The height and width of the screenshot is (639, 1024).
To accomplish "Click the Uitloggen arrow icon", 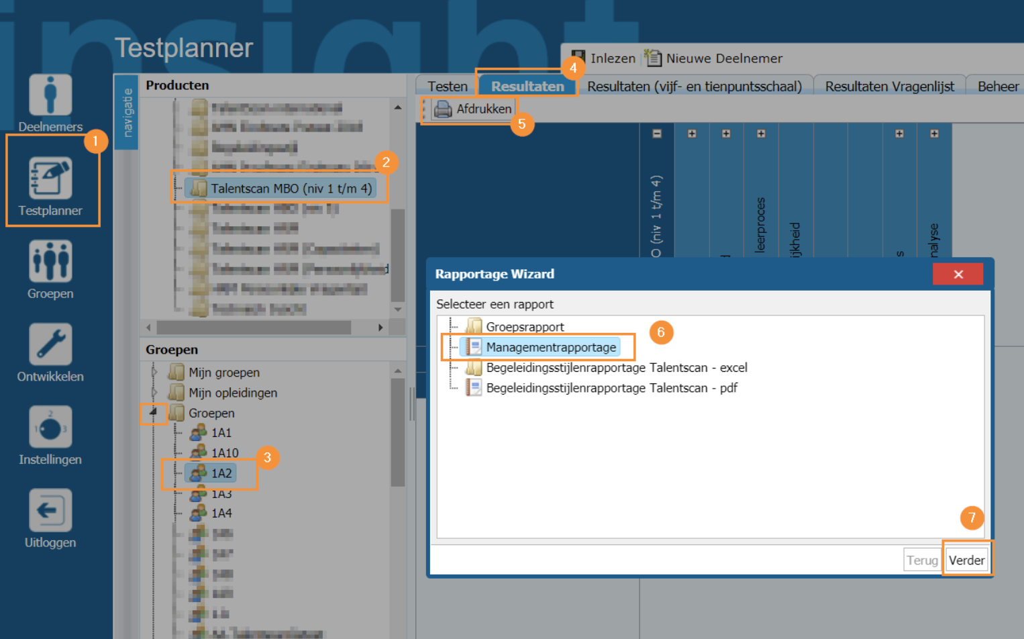I will point(50,511).
